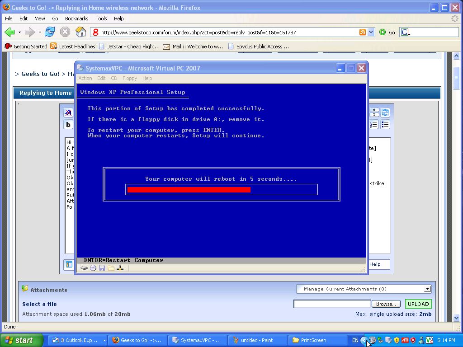Open Firefox Bookmarks menu
The width and height of the screenshot is (463, 347).
(76, 19)
